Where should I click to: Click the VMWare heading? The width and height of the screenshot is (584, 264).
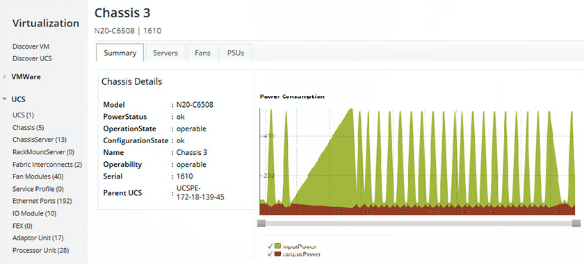26,76
